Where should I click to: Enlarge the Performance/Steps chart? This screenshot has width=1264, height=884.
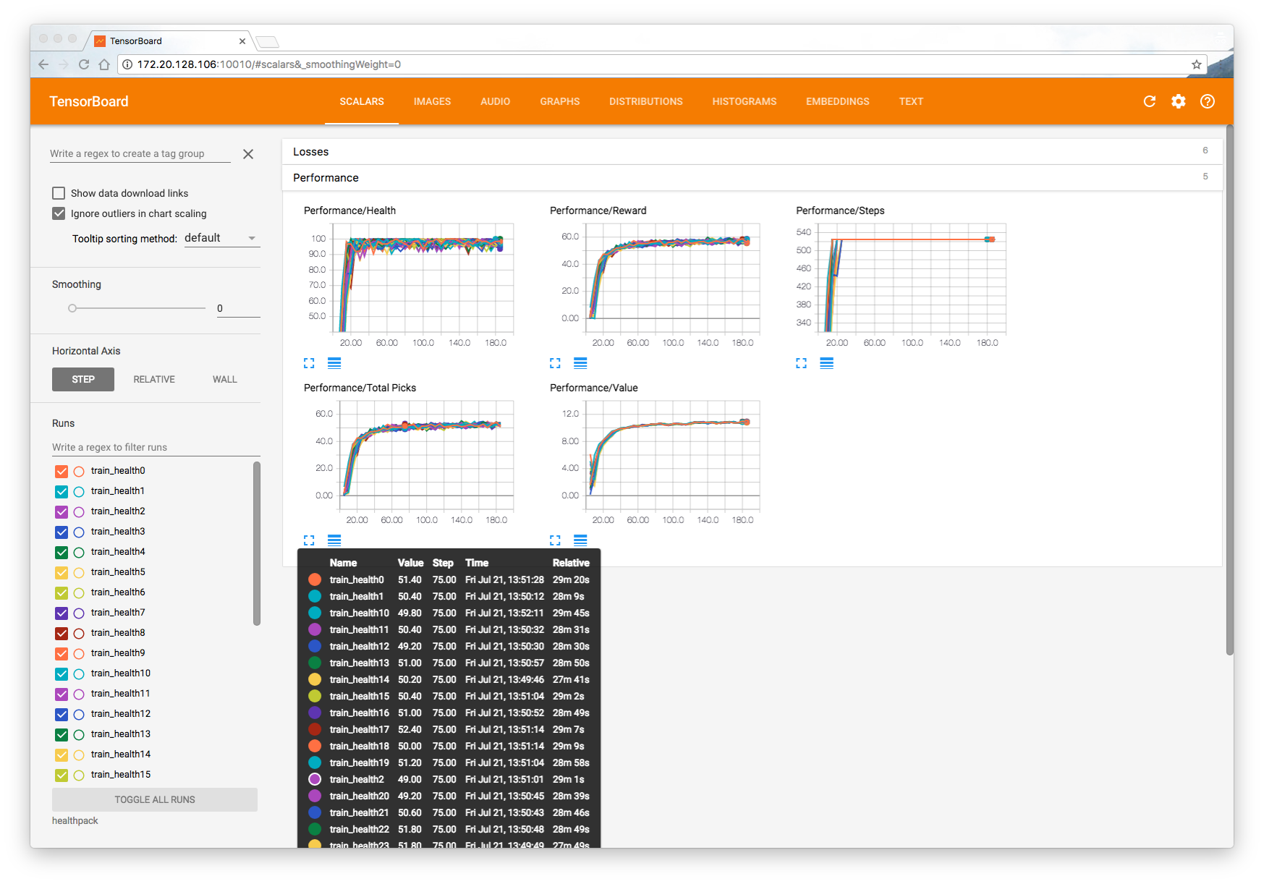[x=801, y=362]
